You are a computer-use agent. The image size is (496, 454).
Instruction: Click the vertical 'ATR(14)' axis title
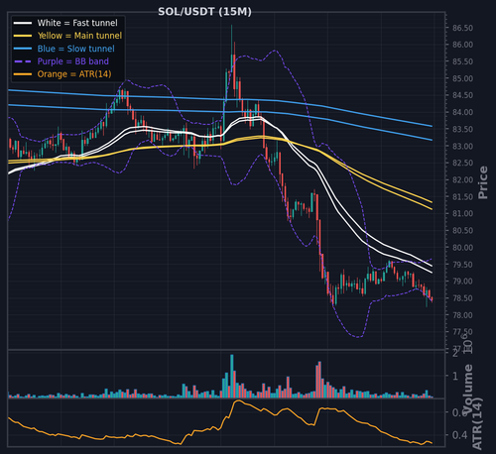[x=477, y=424]
